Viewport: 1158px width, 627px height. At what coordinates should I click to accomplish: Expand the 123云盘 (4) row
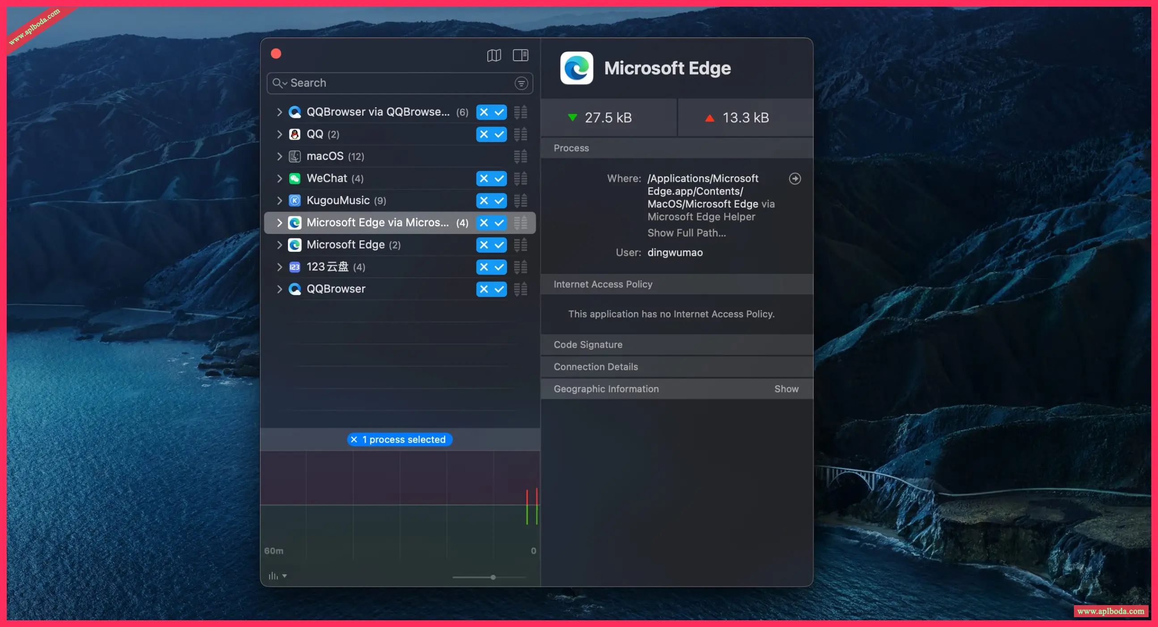click(x=279, y=267)
